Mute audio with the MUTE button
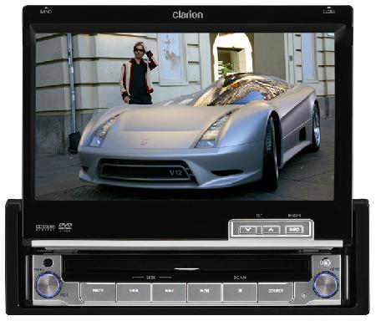Image resolution: width=376 pixels, height=321 pixels. click(98, 292)
